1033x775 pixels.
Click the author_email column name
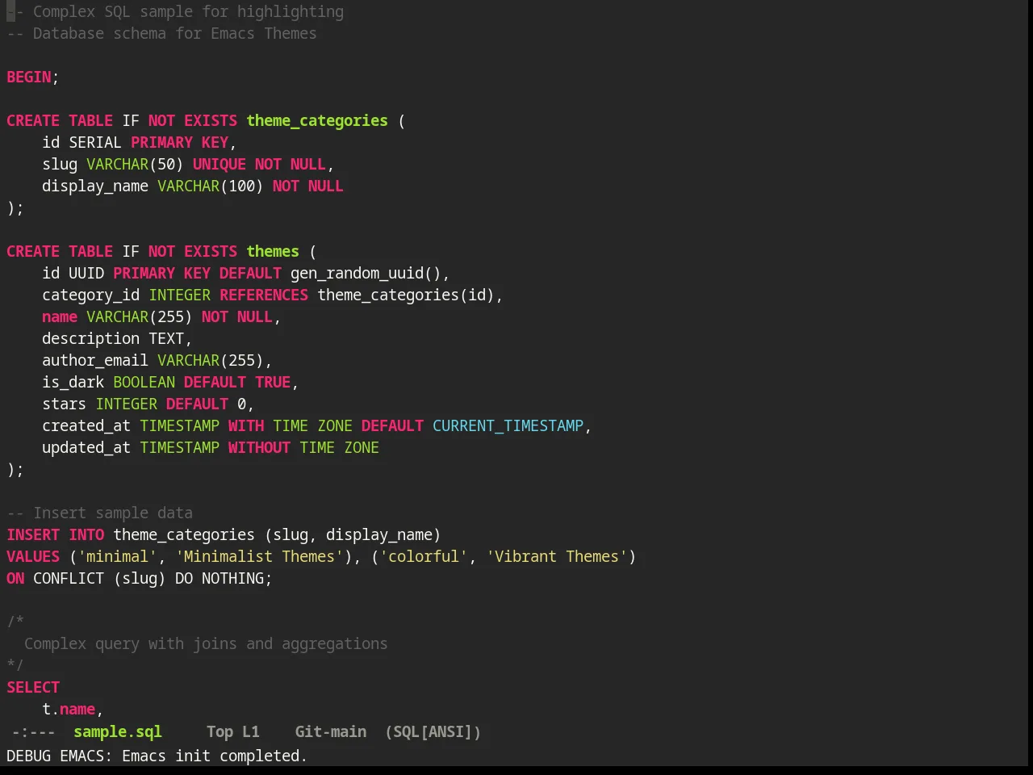(x=95, y=361)
